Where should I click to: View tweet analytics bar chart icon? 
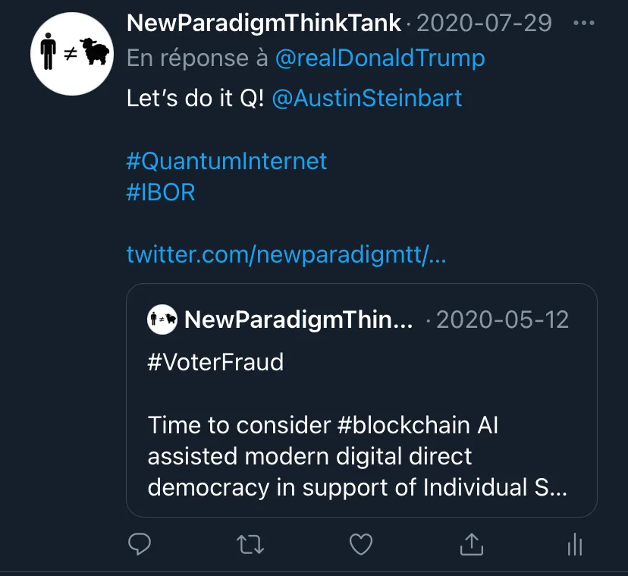point(575,544)
